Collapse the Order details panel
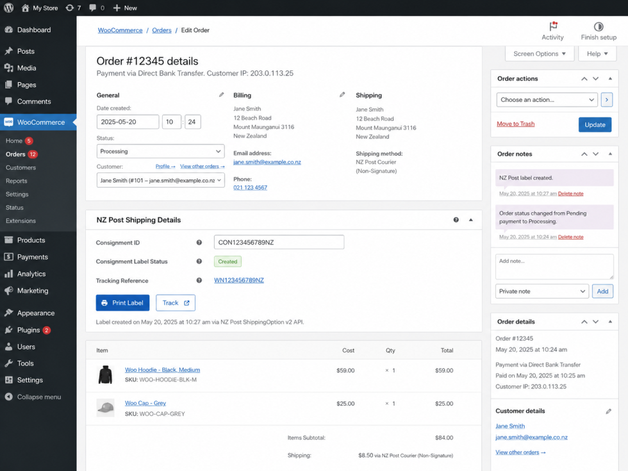 pos(610,322)
